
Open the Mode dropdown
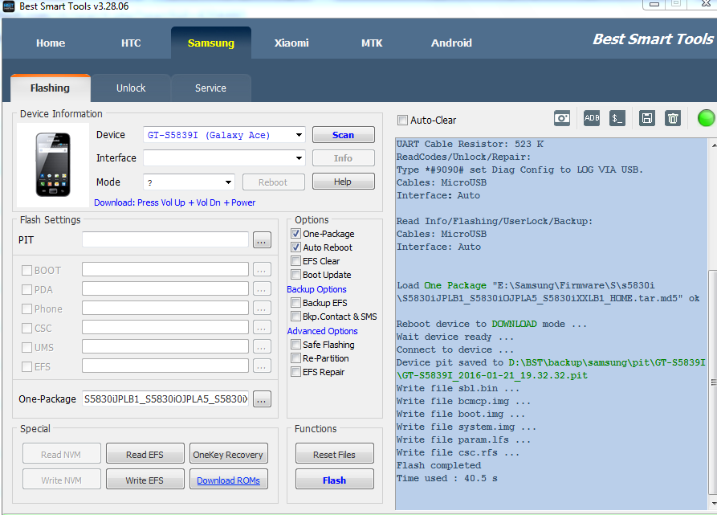pyautogui.click(x=228, y=182)
